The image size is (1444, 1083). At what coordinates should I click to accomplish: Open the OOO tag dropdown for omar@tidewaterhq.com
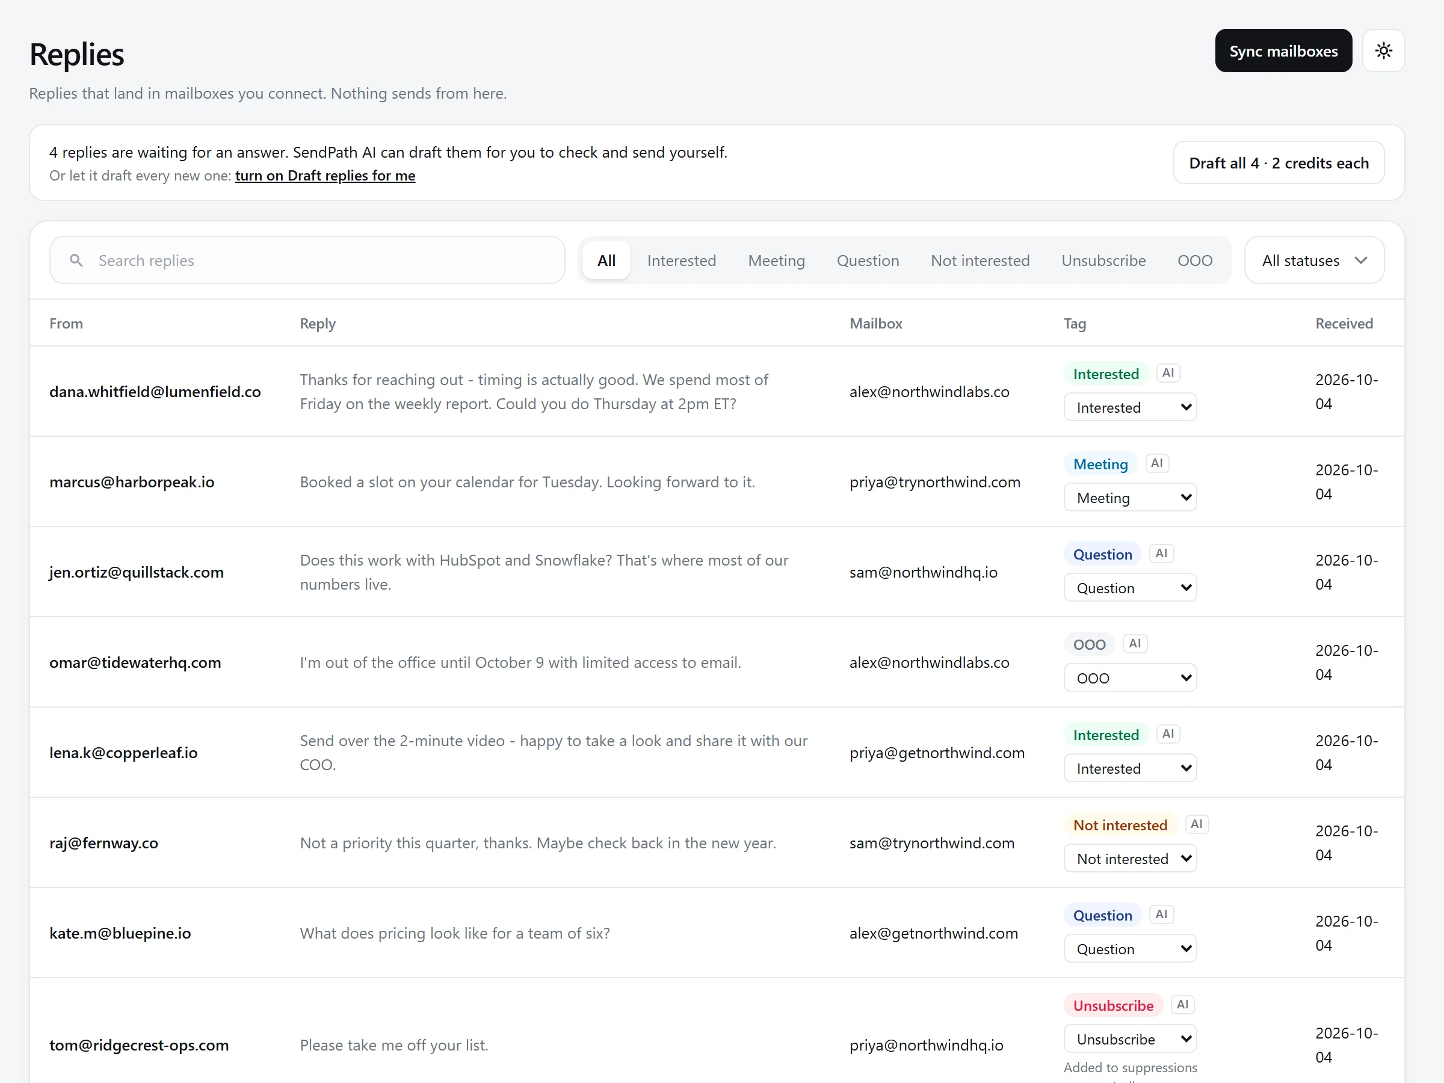(x=1129, y=678)
